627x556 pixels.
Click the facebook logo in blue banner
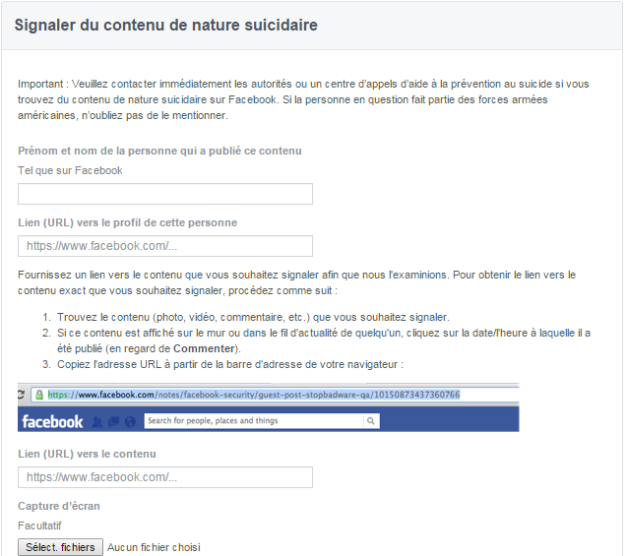click(x=52, y=421)
